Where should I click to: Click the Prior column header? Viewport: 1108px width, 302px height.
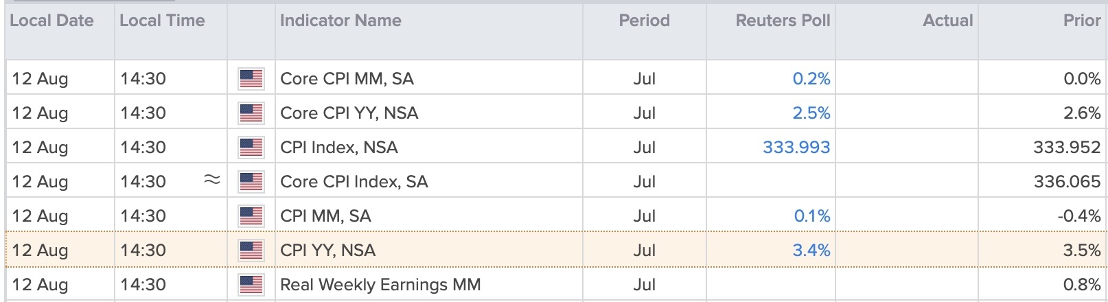click(x=1082, y=21)
